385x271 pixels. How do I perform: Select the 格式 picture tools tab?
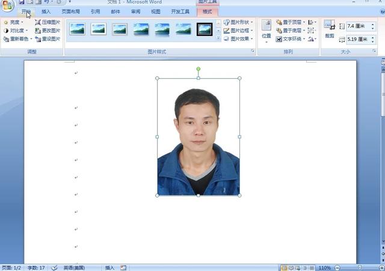207,11
